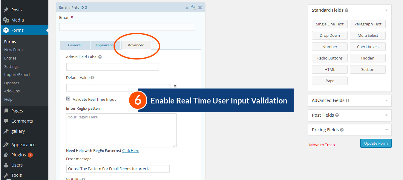Viewport: 403px width, 180px height.
Task: Click the Email preview input field
Action: 127,27
